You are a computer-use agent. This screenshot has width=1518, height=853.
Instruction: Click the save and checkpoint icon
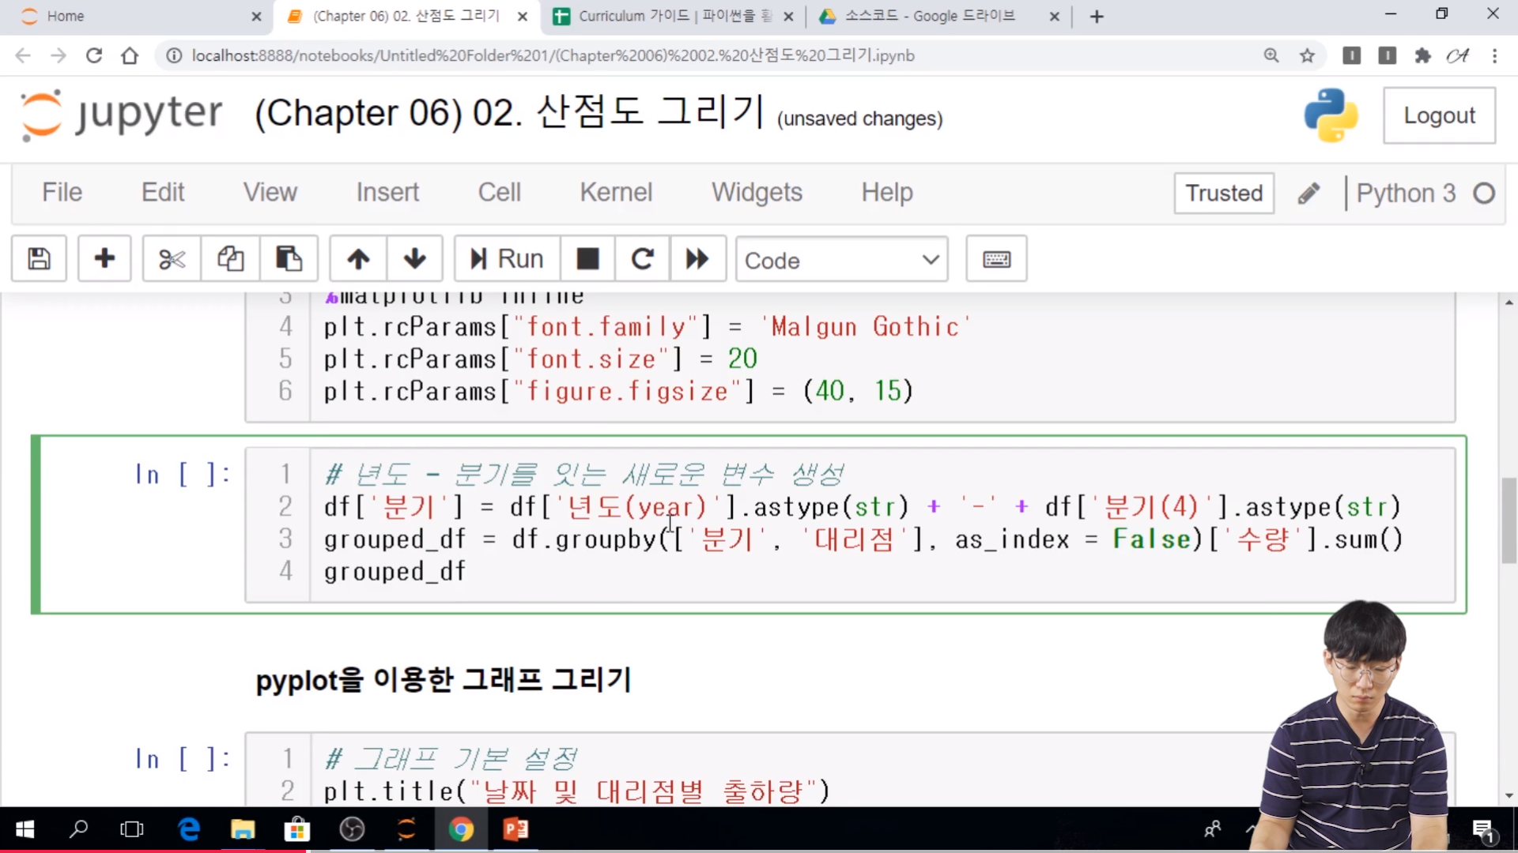[39, 259]
